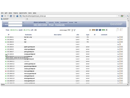The height and width of the screenshot is (98, 130).
Task: Open the URL bar history dropdown arrow
Action: tap(119, 16)
